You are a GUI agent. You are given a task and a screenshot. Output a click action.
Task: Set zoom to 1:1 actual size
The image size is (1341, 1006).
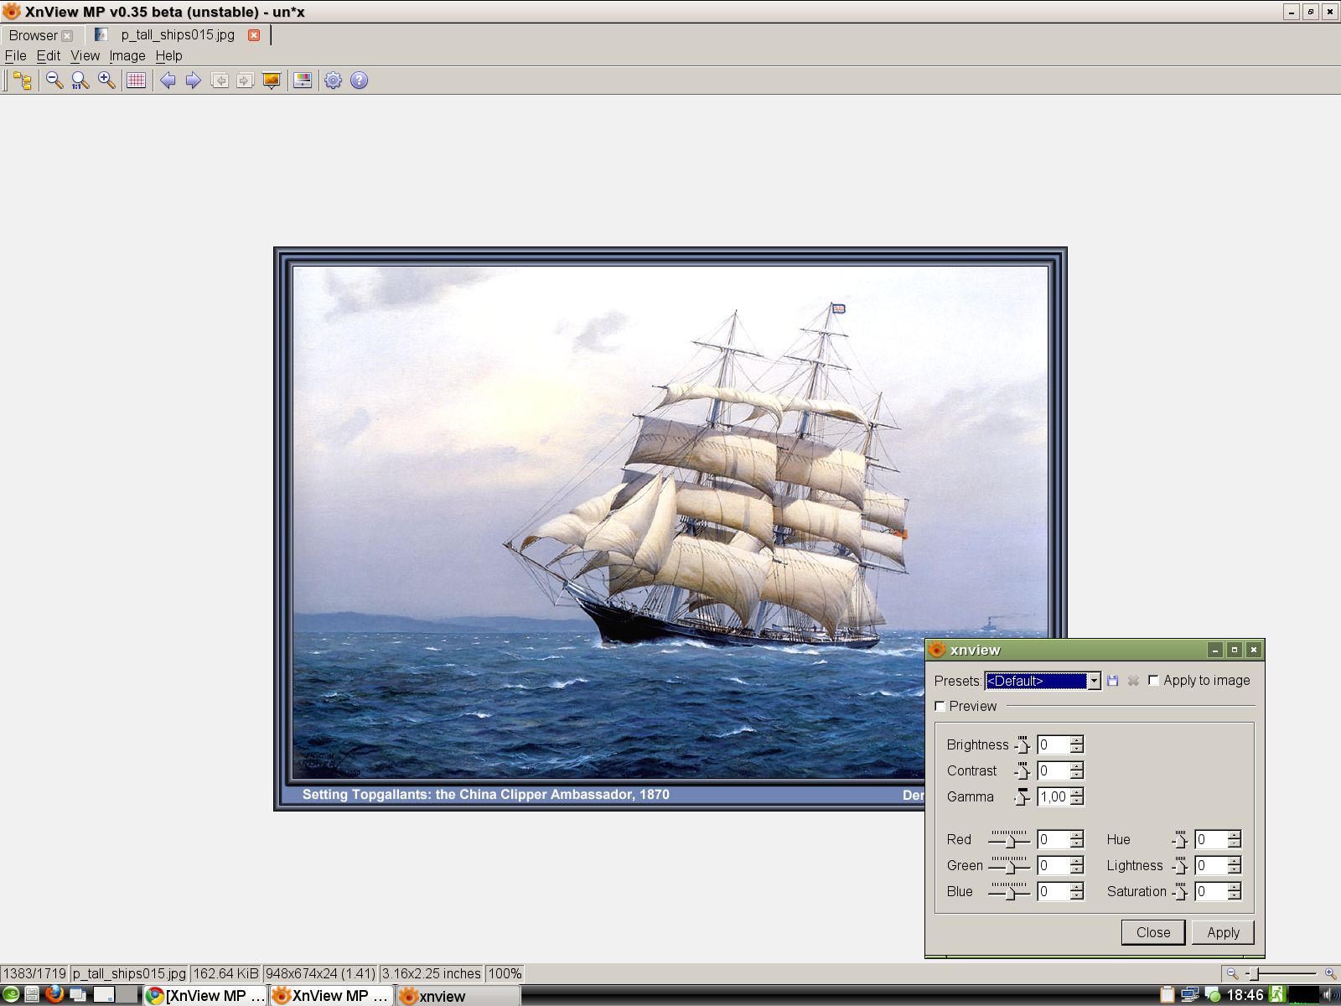point(80,80)
